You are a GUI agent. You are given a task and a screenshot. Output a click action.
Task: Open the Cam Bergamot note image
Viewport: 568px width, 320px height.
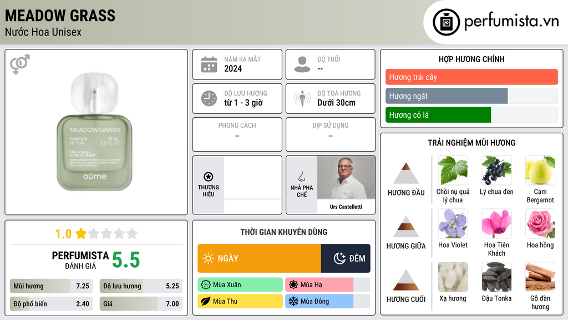540,171
